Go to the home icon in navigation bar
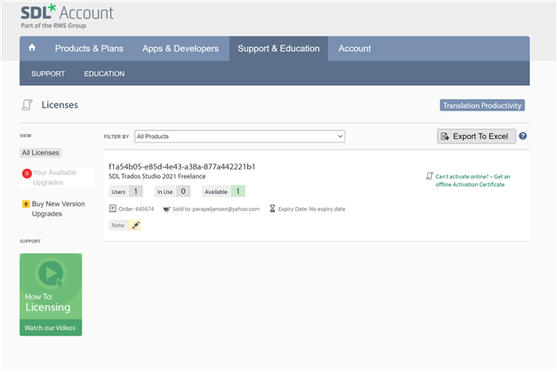 [32, 48]
